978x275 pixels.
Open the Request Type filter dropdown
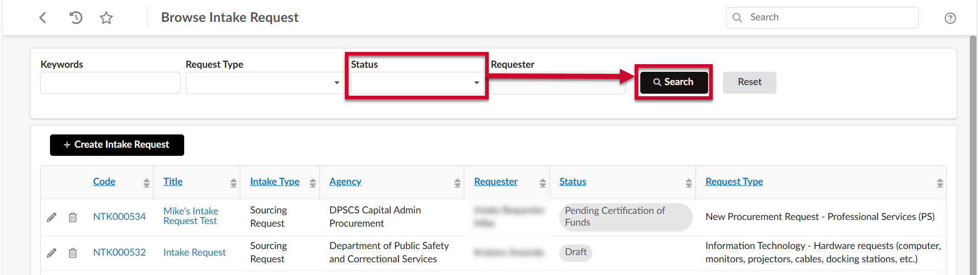tap(265, 83)
